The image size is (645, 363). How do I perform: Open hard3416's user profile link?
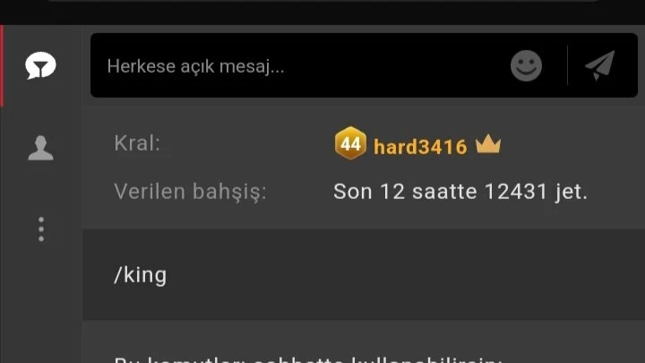(x=420, y=147)
